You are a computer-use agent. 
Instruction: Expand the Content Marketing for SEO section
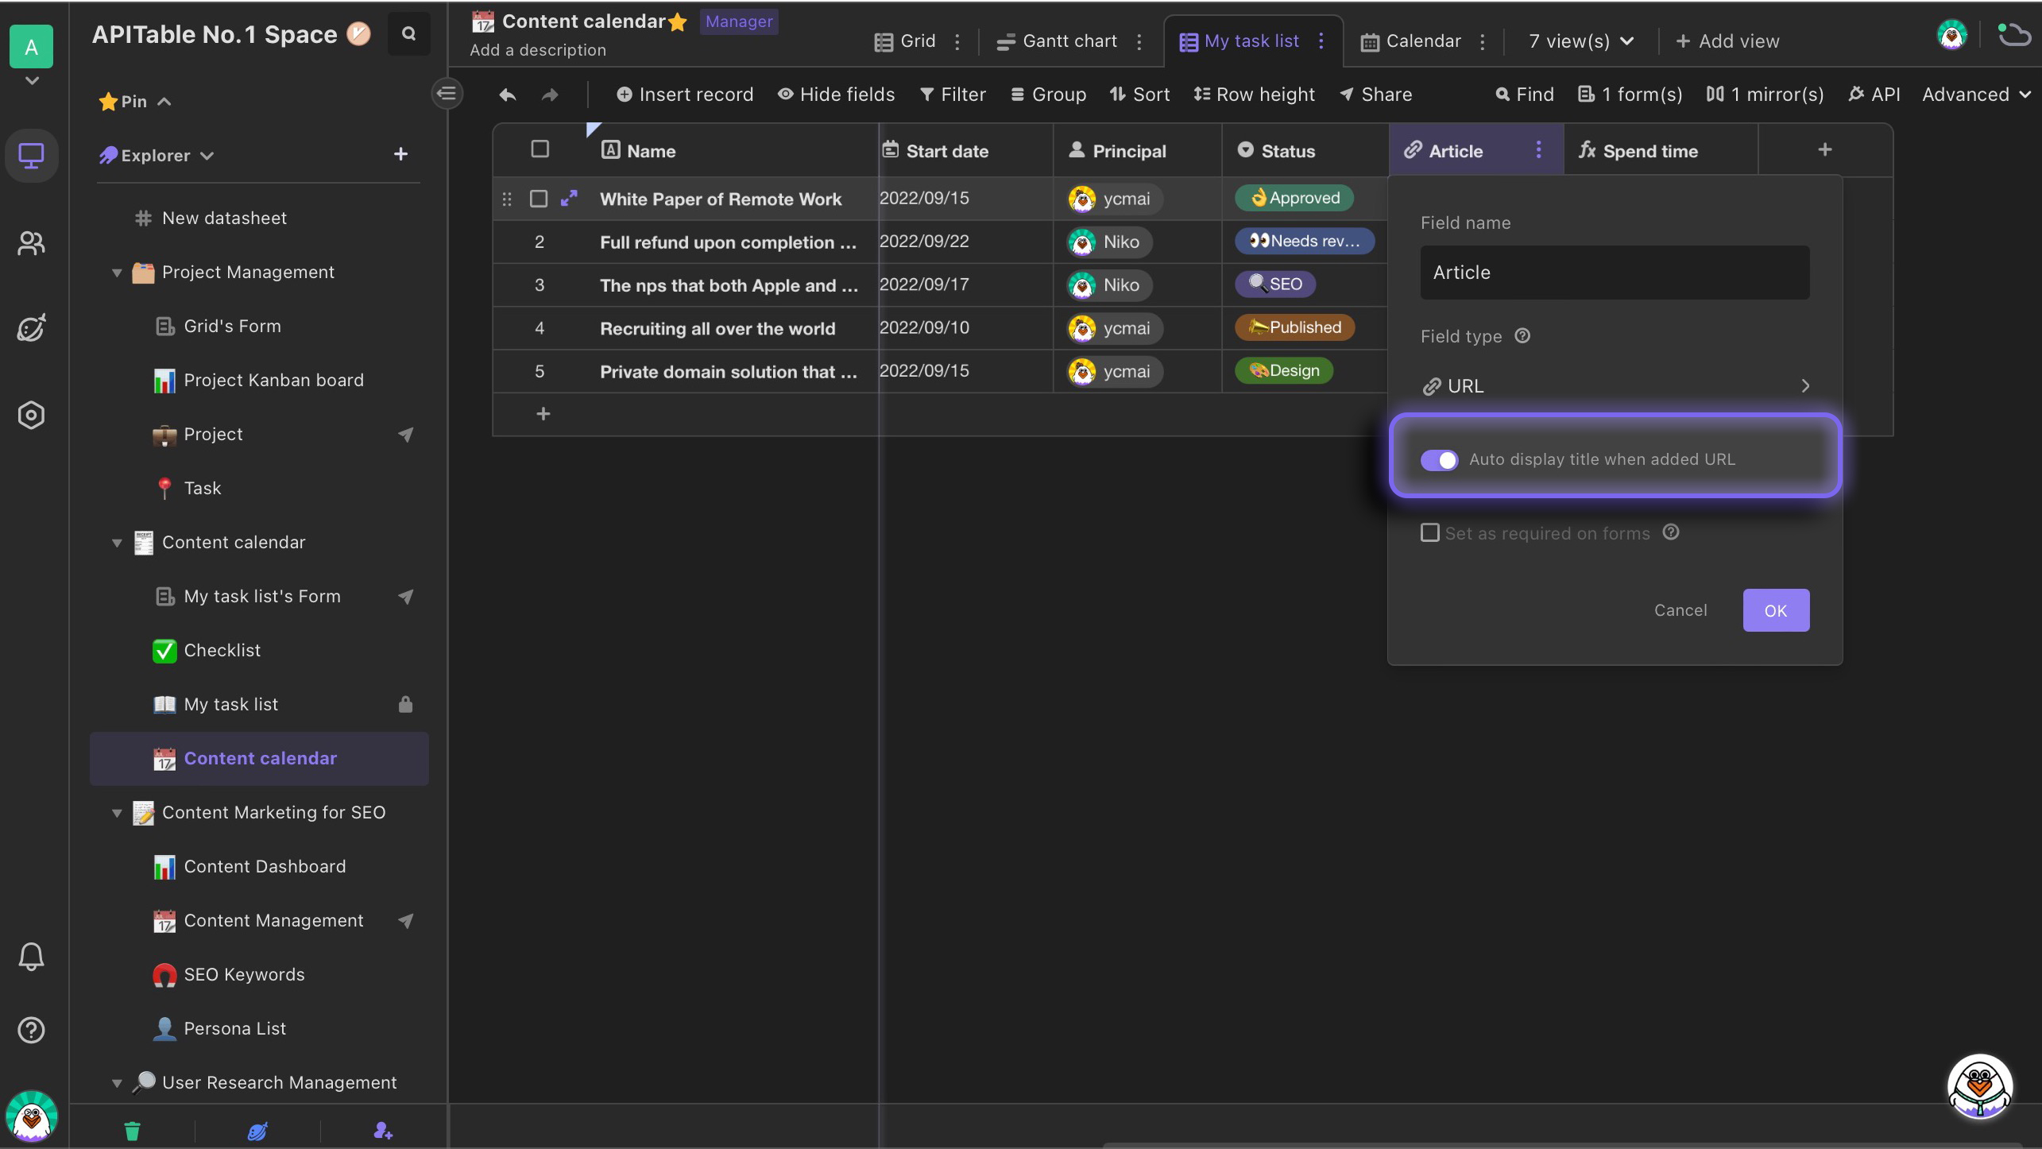[x=115, y=814]
